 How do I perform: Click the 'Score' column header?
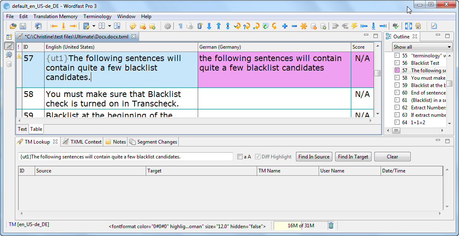[362, 47]
